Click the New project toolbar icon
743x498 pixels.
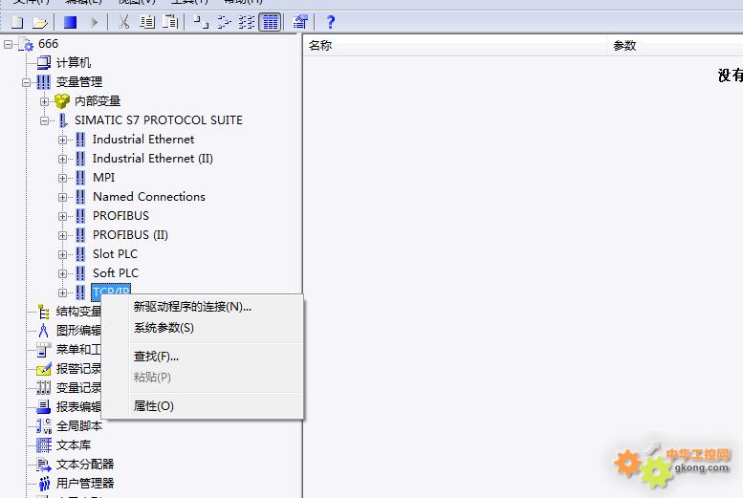click(x=17, y=22)
